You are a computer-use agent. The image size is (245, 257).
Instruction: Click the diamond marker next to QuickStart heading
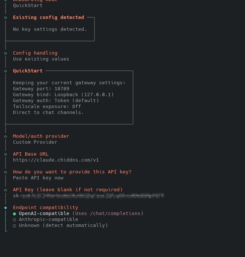click(x=6, y=71)
